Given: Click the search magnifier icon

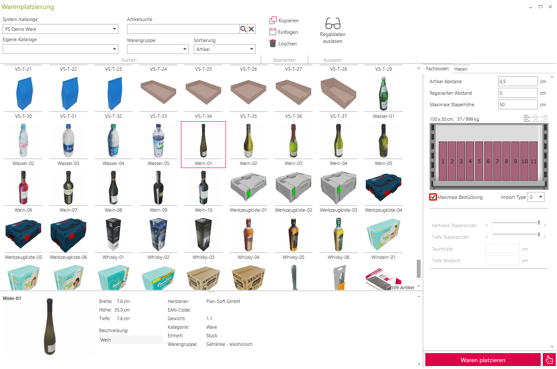Looking at the screenshot, I should pyautogui.click(x=243, y=29).
